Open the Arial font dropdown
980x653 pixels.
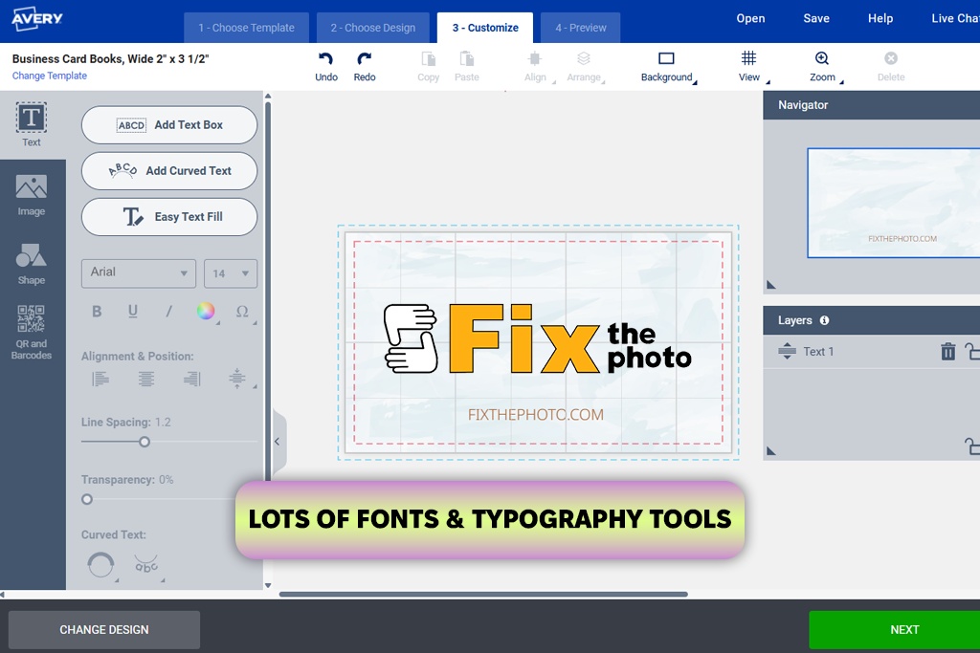138,272
